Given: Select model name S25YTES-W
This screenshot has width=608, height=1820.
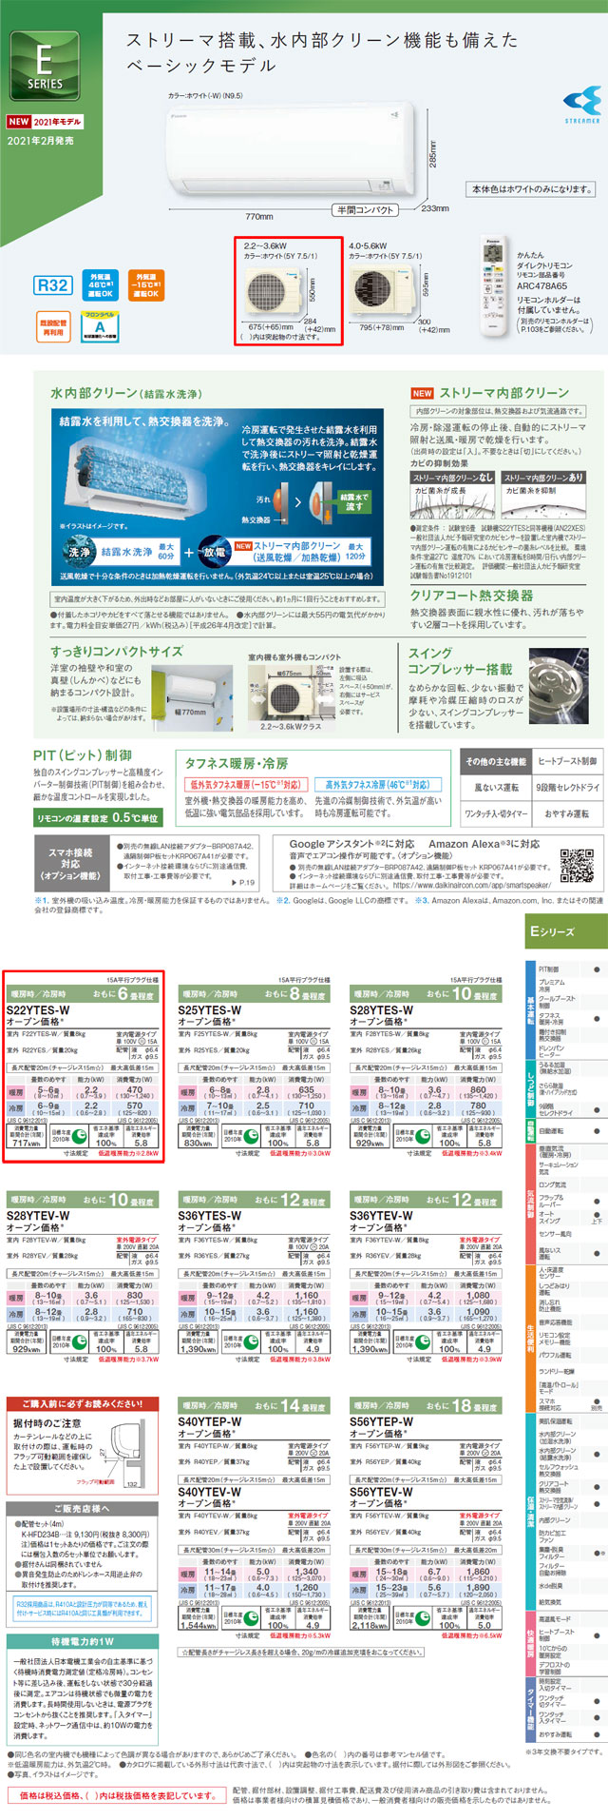Looking at the screenshot, I should click(210, 1010).
